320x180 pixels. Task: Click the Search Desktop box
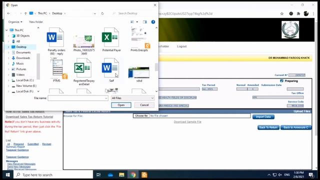(x=133, y=13)
